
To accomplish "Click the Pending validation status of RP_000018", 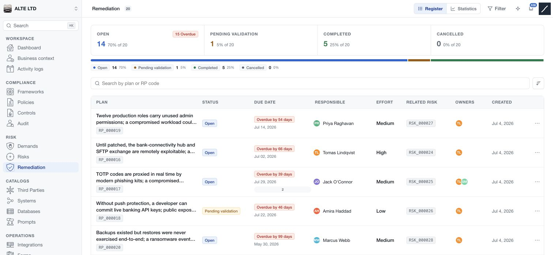I will pyautogui.click(x=221, y=211).
